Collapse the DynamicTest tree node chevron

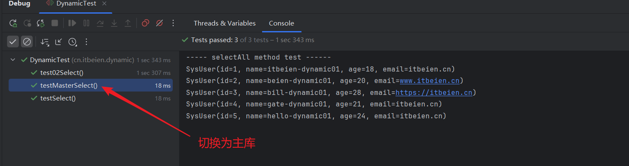point(13,60)
